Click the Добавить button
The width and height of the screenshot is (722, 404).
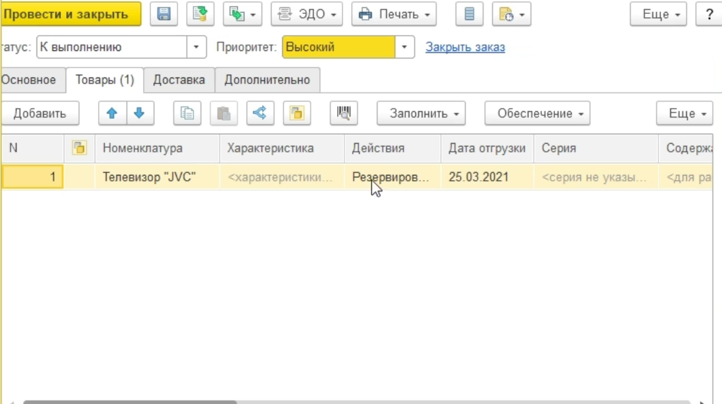pos(40,113)
